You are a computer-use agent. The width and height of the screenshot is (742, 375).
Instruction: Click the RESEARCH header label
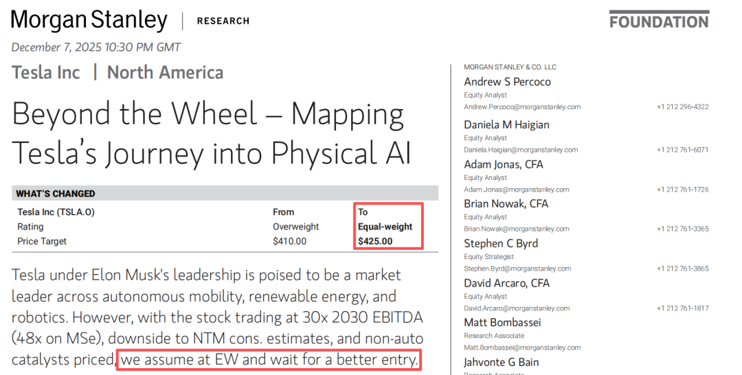pos(223,21)
